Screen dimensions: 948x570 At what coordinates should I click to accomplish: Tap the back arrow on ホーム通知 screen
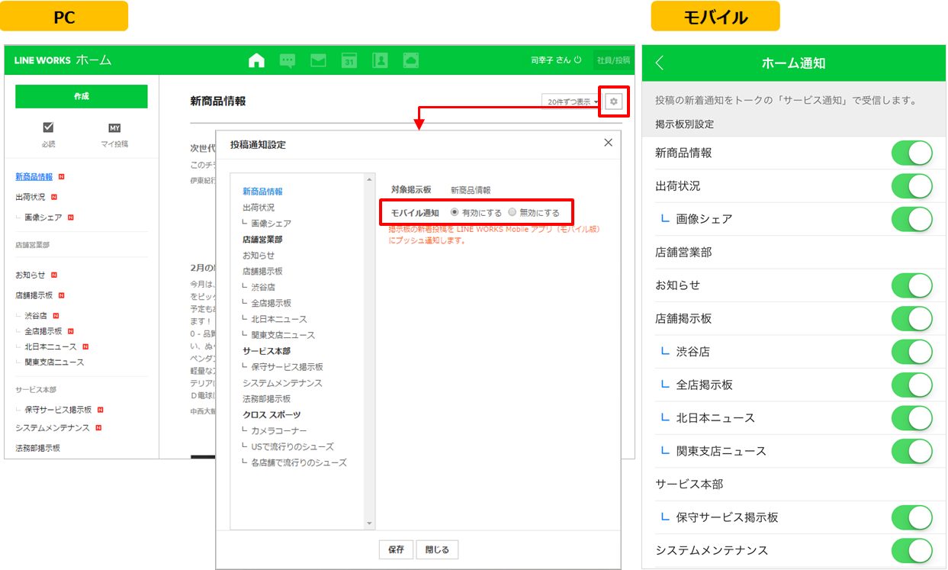(660, 63)
